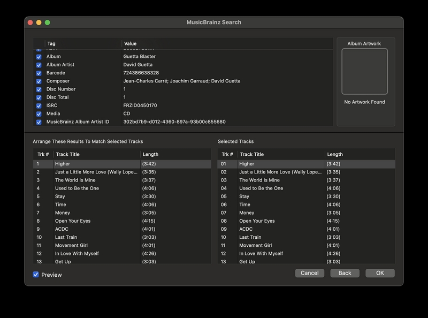Screen dimensions: 428x318
Task: Click the empty Album Artwork box
Action: (x=364, y=71)
